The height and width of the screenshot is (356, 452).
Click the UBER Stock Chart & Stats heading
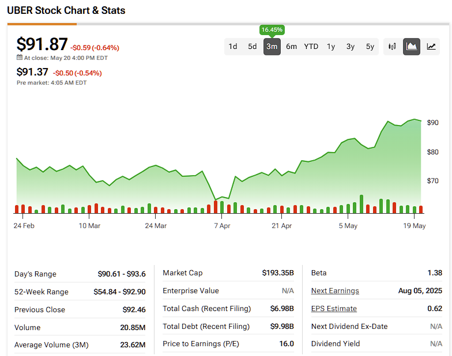[66, 10]
